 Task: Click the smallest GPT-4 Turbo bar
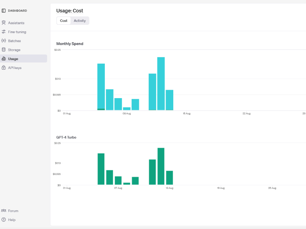(127, 184)
